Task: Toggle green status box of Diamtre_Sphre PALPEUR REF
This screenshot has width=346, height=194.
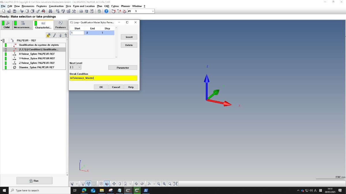Action: pos(6,67)
